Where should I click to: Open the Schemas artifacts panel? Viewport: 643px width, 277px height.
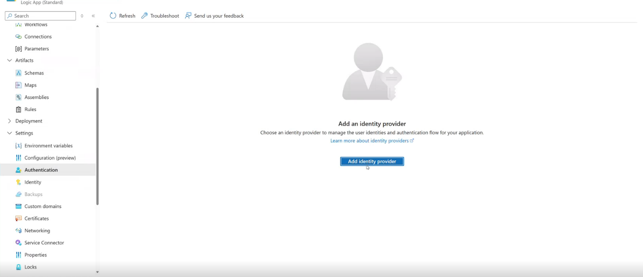click(x=34, y=73)
